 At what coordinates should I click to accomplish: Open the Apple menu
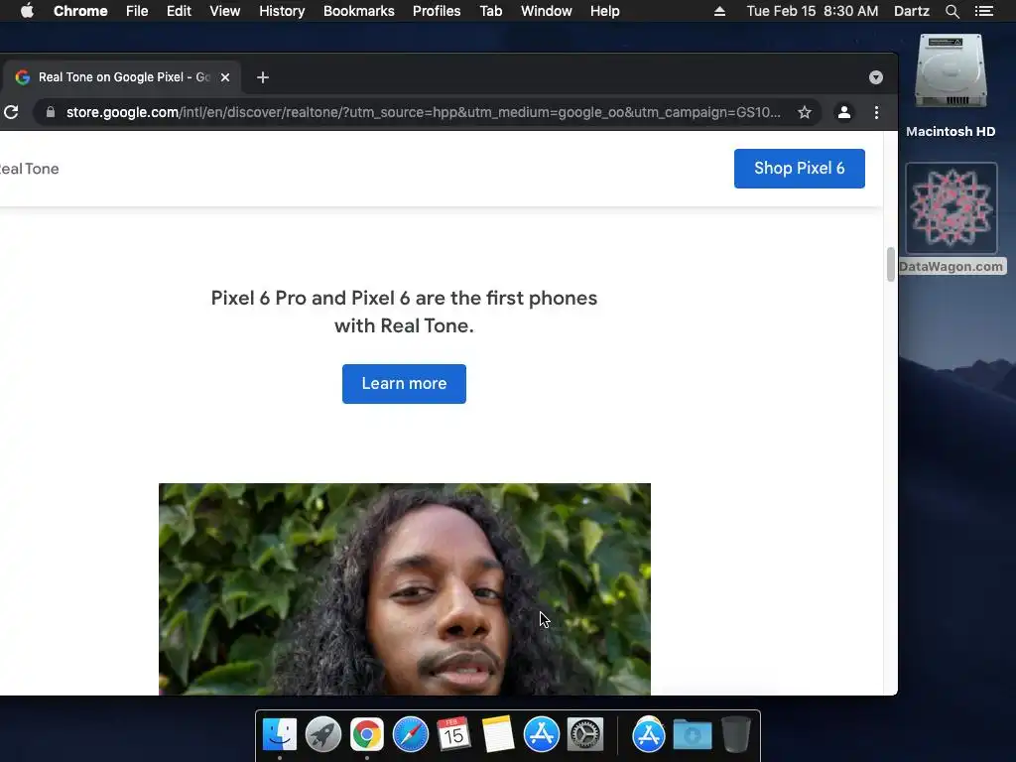point(27,11)
